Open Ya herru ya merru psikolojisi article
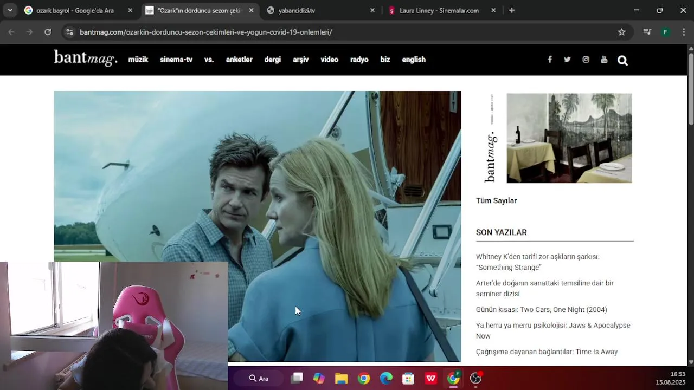 pyautogui.click(x=553, y=330)
